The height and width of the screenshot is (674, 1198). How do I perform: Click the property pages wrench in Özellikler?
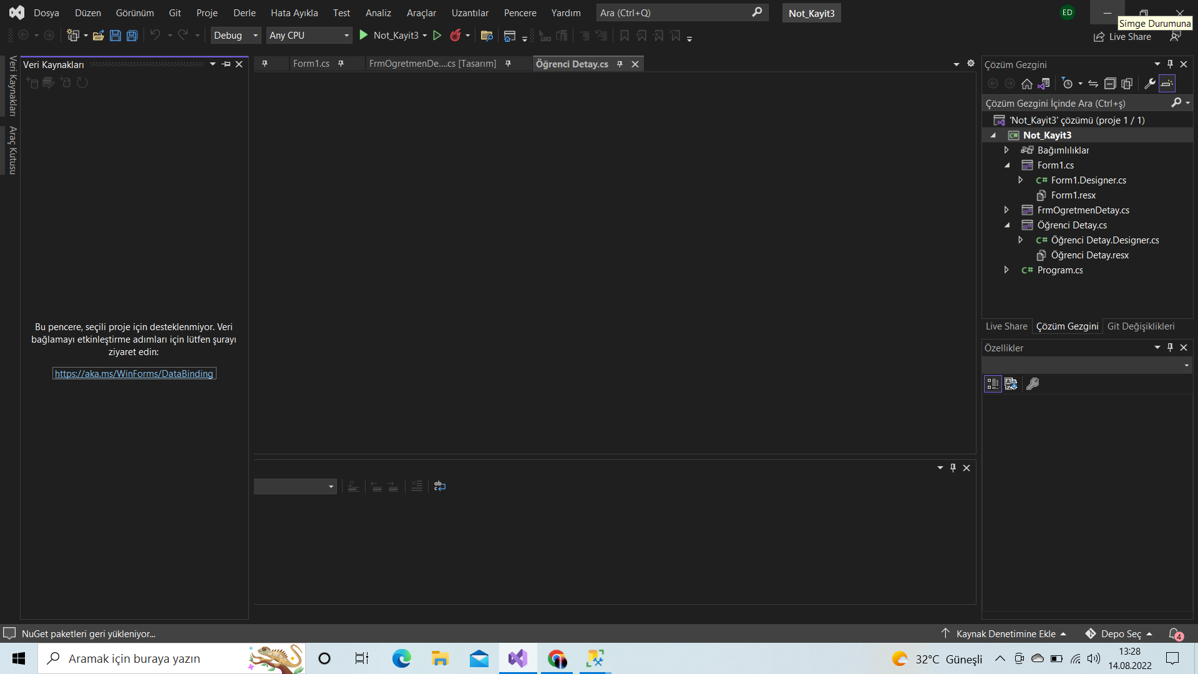click(1033, 384)
